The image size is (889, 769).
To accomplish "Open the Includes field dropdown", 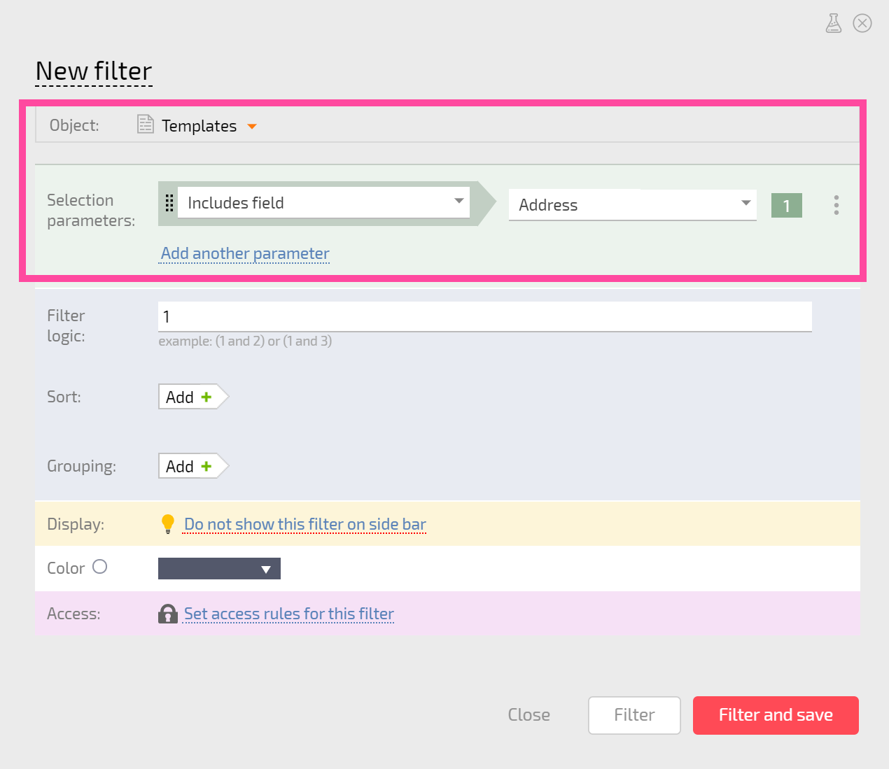I will [323, 202].
